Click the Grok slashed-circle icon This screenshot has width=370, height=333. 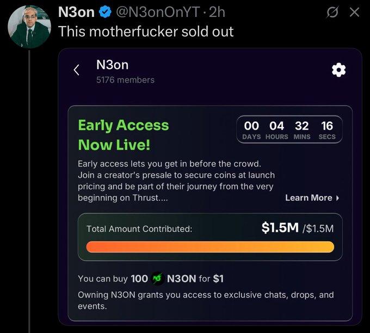coord(331,11)
